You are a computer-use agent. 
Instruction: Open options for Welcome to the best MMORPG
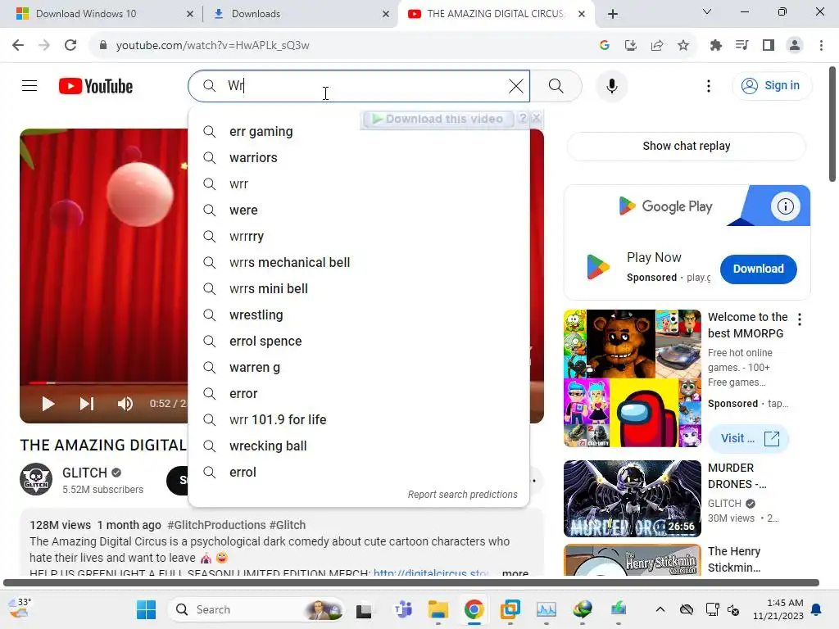(800, 320)
